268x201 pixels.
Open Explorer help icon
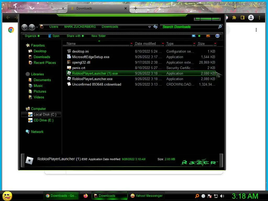point(217,36)
